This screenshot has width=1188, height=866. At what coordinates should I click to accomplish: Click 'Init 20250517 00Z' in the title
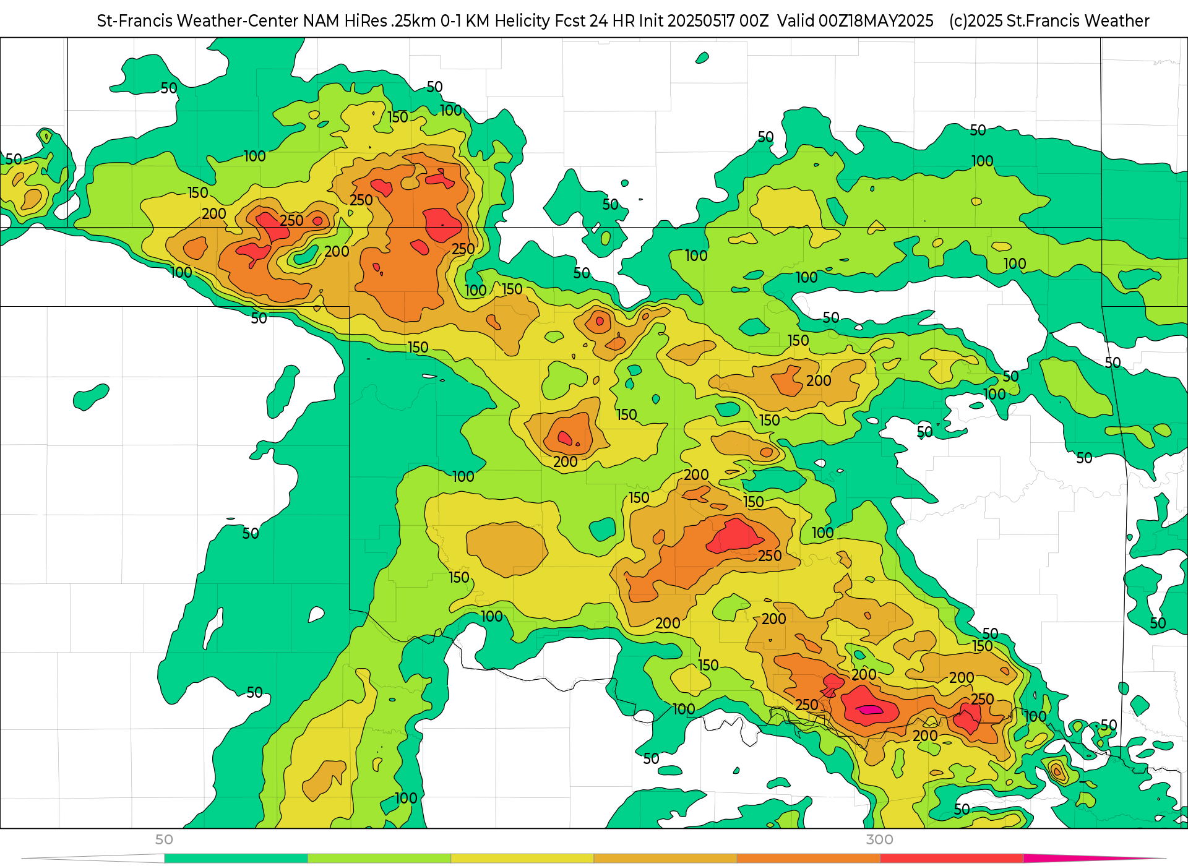coord(704,21)
